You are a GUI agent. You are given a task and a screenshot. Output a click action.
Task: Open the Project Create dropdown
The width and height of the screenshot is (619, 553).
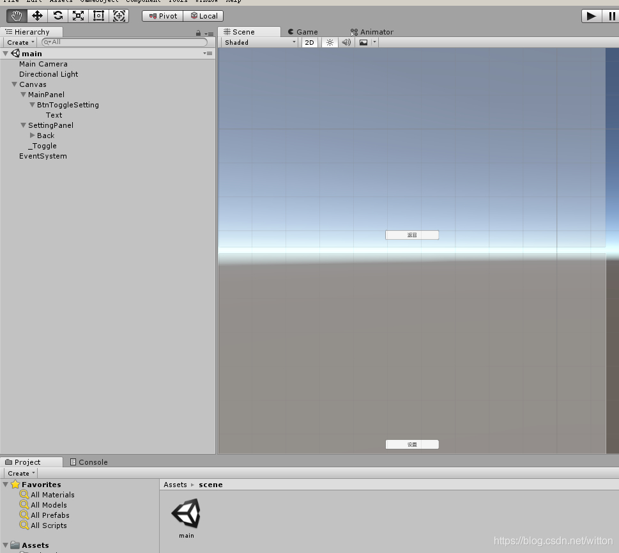[x=21, y=473]
